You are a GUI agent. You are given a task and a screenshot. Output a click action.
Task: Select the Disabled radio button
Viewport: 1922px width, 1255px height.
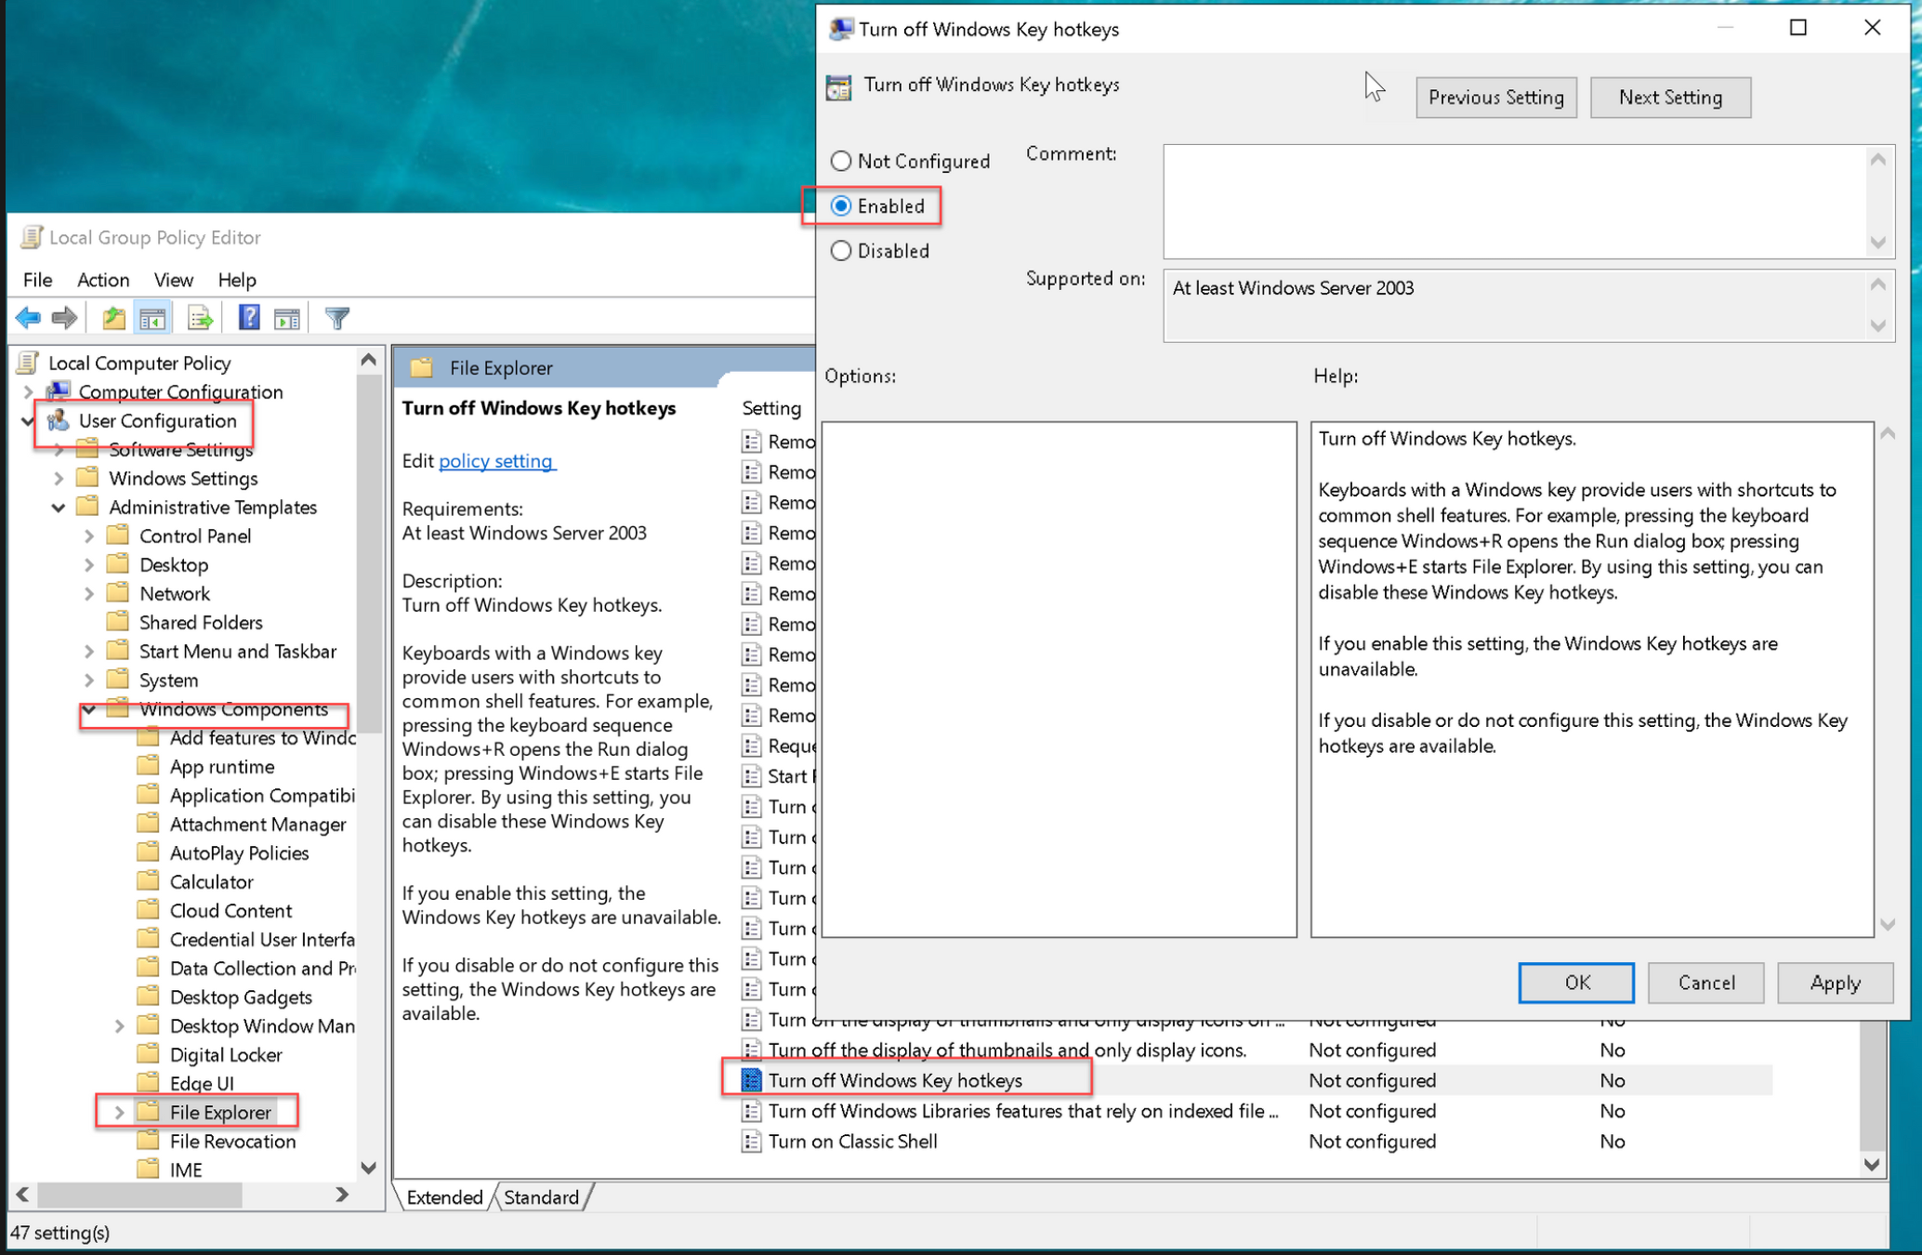click(x=841, y=251)
